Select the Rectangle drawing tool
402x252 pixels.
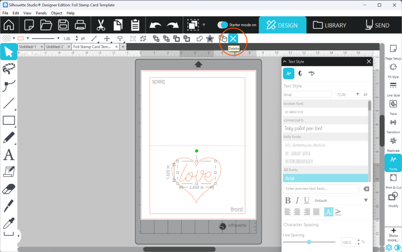click(x=9, y=121)
